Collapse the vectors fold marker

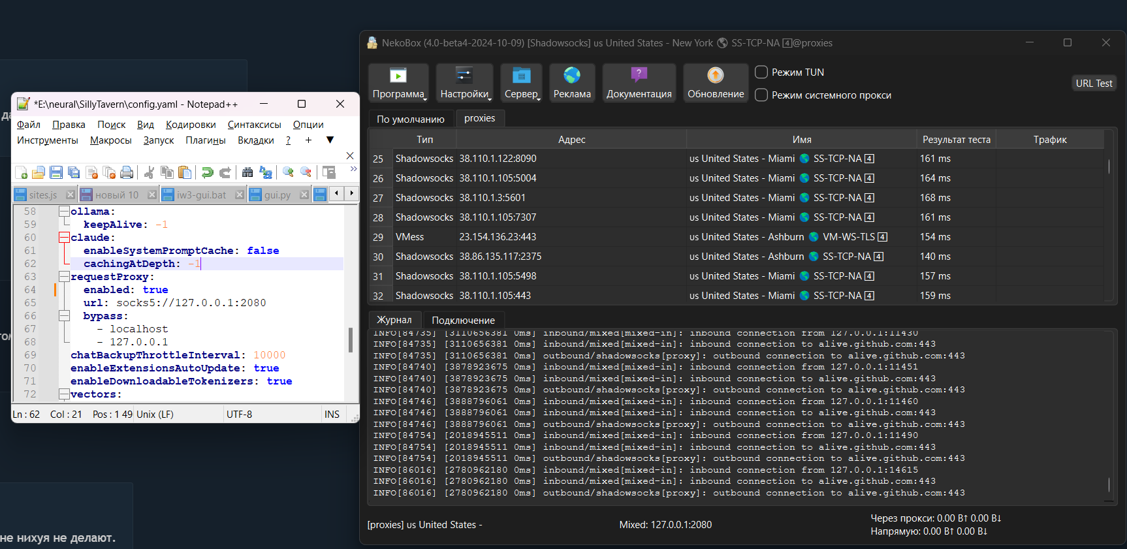pos(64,394)
